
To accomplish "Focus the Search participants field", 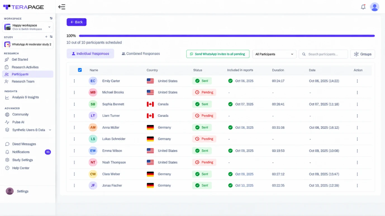I will [x=323, y=54].
